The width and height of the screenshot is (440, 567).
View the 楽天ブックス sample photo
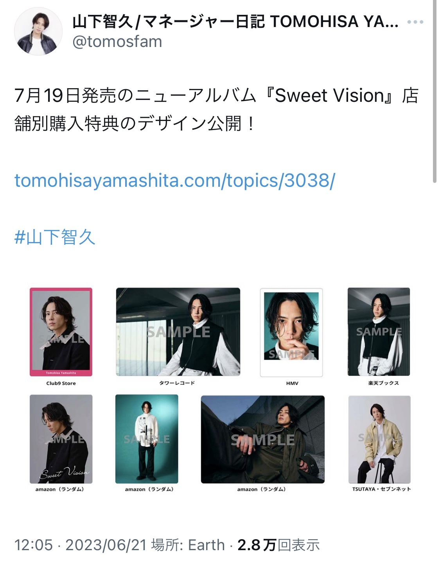[379, 332]
